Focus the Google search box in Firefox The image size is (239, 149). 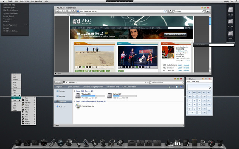189,11
